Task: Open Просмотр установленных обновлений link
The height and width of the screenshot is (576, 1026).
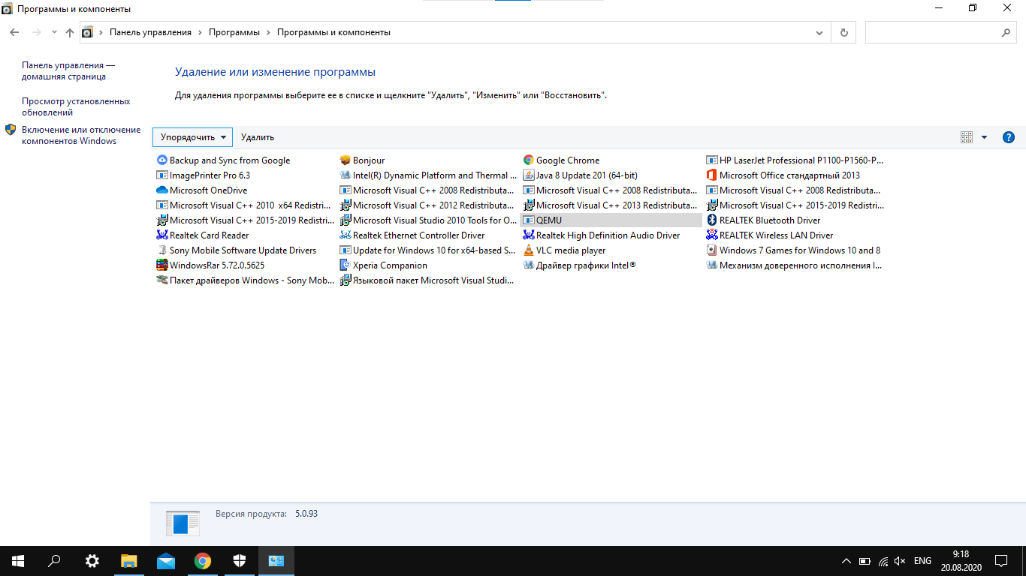Action: point(76,106)
